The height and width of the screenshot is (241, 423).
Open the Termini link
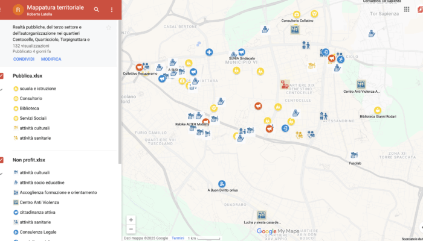coord(178,239)
